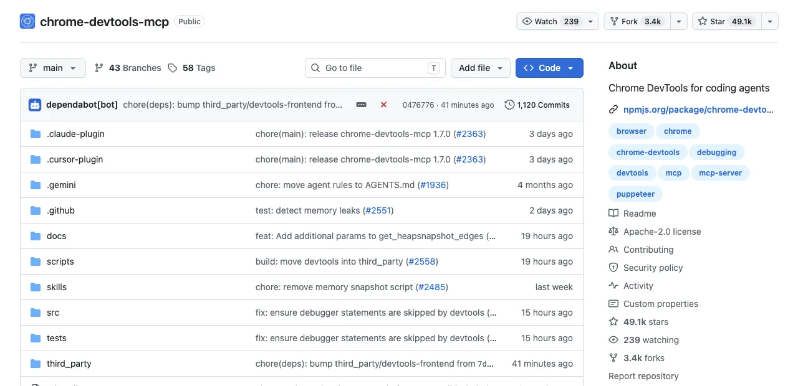
Task: Select the browser topic tag
Action: 632,131
